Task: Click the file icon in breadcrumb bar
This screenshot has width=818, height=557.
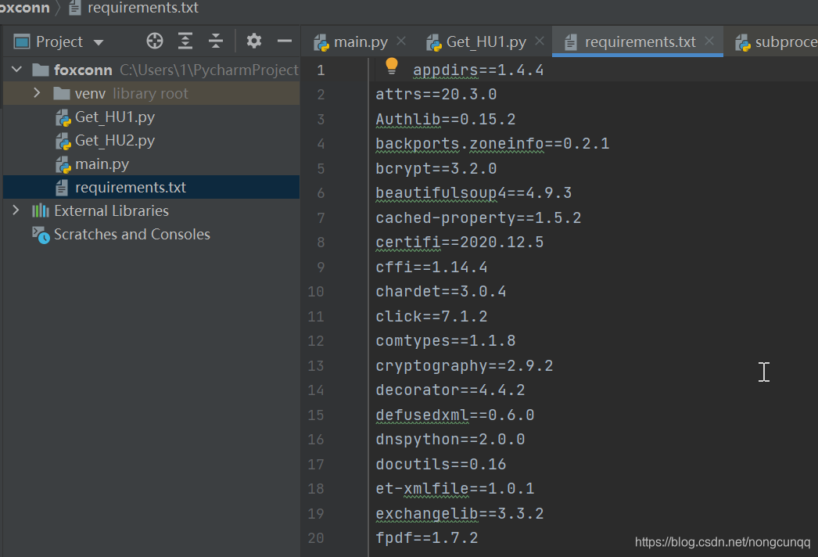Action: pyautogui.click(x=74, y=7)
